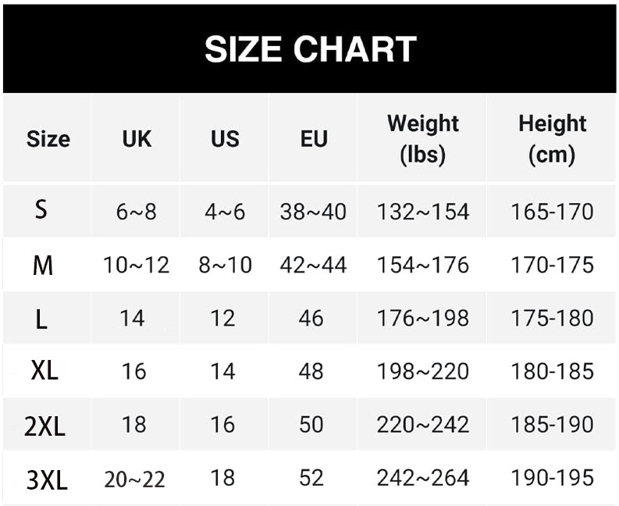Click the S size row label

41,210
